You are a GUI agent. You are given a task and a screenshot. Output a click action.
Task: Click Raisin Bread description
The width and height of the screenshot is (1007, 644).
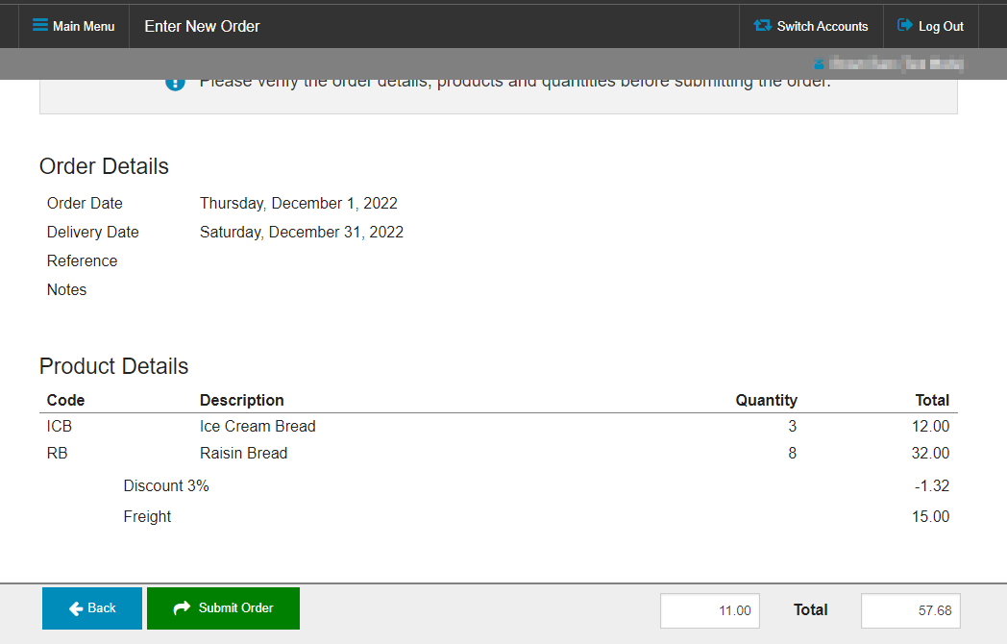tap(243, 453)
